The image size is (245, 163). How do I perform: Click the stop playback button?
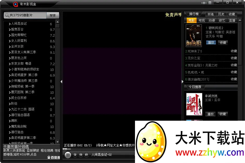click(75, 155)
